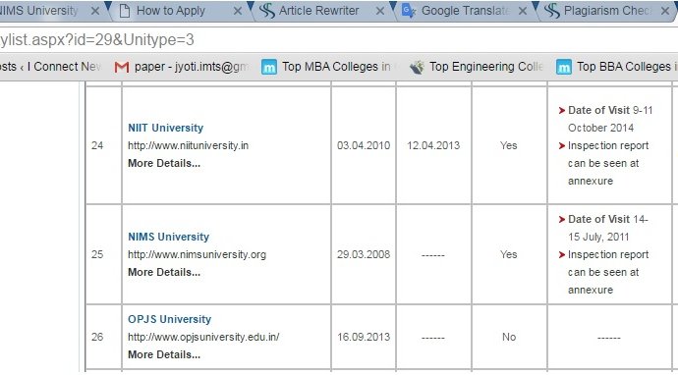The image size is (678, 375).
Task: Switch to the Google Translate tab
Action: click(x=466, y=11)
